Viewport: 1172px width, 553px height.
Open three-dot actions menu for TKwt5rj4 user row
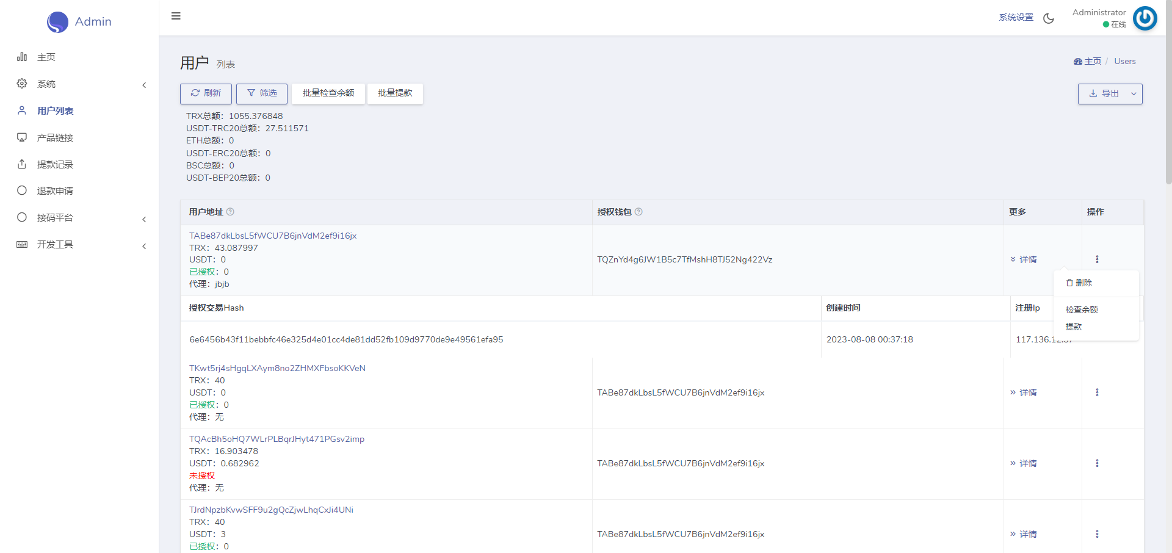pyautogui.click(x=1097, y=392)
